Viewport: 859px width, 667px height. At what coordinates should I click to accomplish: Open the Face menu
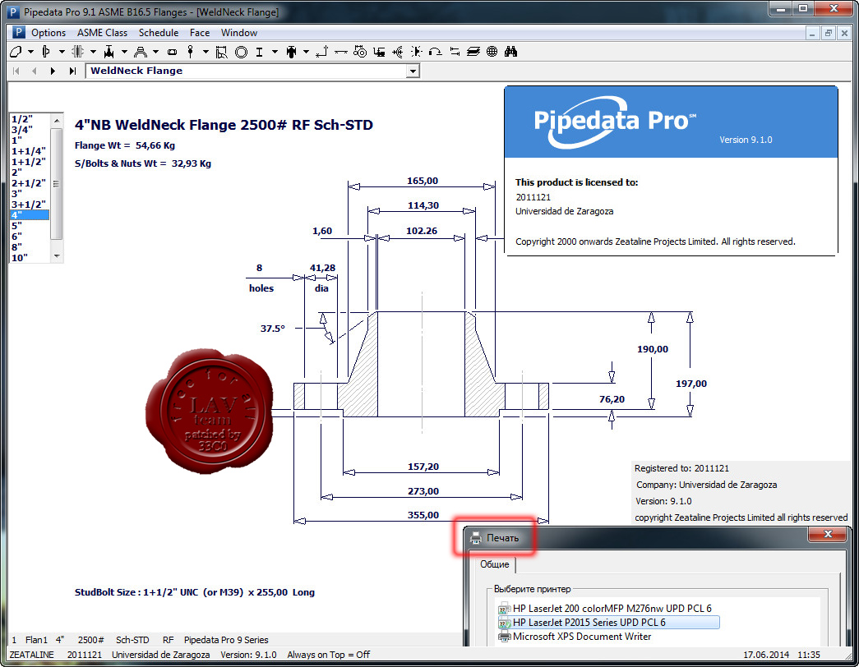pyautogui.click(x=200, y=33)
